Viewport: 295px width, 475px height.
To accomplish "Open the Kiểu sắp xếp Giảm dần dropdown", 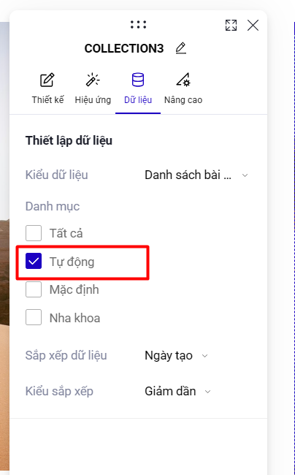I will point(177,392).
